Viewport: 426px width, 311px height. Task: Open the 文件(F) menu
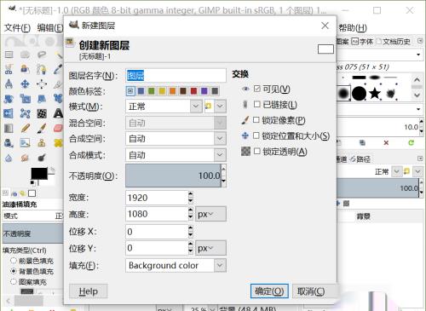click(18, 28)
